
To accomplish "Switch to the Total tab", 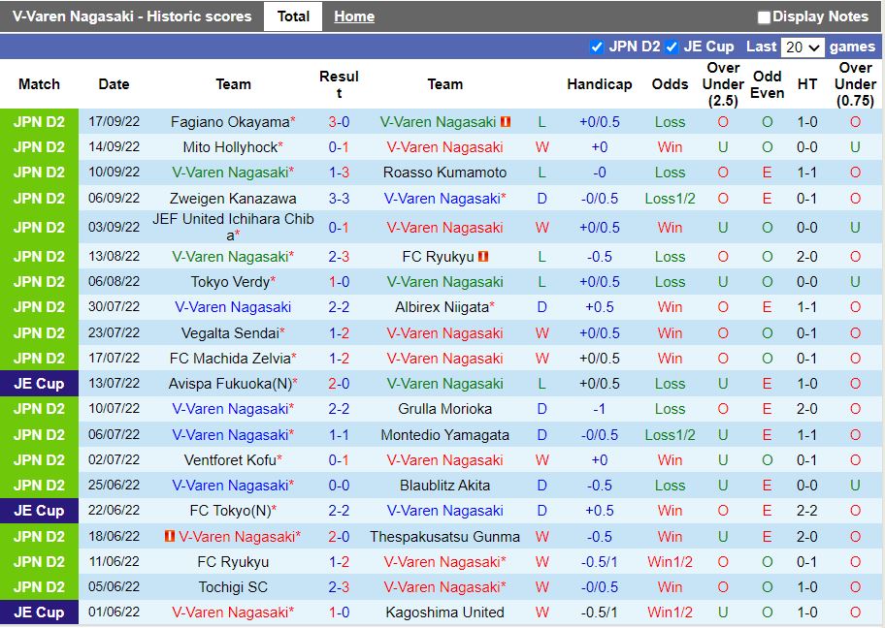I will pos(293,16).
